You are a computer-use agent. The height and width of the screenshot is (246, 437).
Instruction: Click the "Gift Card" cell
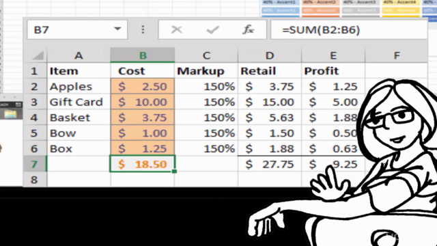pyautogui.click(x=79, y=102)
